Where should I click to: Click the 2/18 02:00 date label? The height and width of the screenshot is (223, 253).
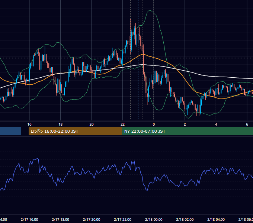pos(185,219)
